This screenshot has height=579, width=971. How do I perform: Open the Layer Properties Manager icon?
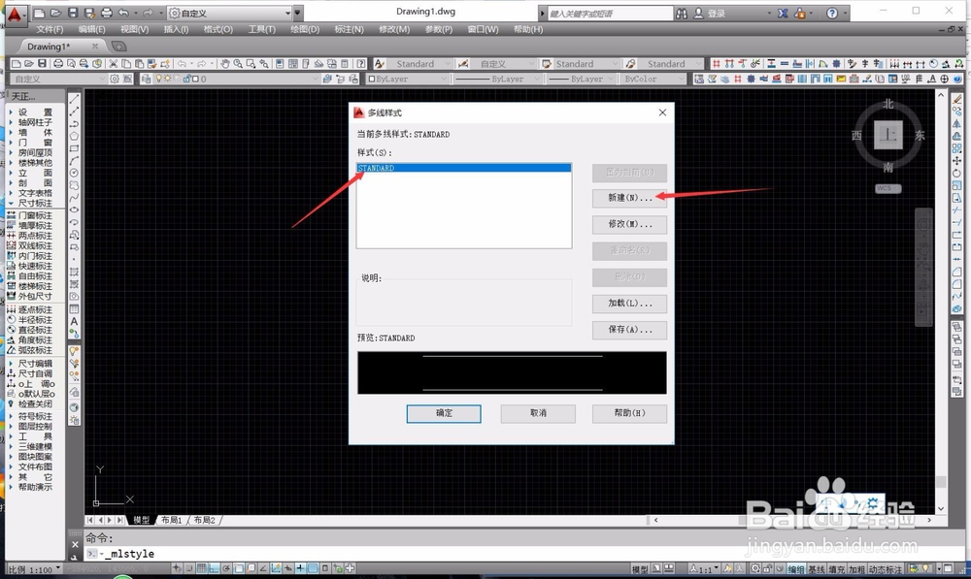(147, 79)
